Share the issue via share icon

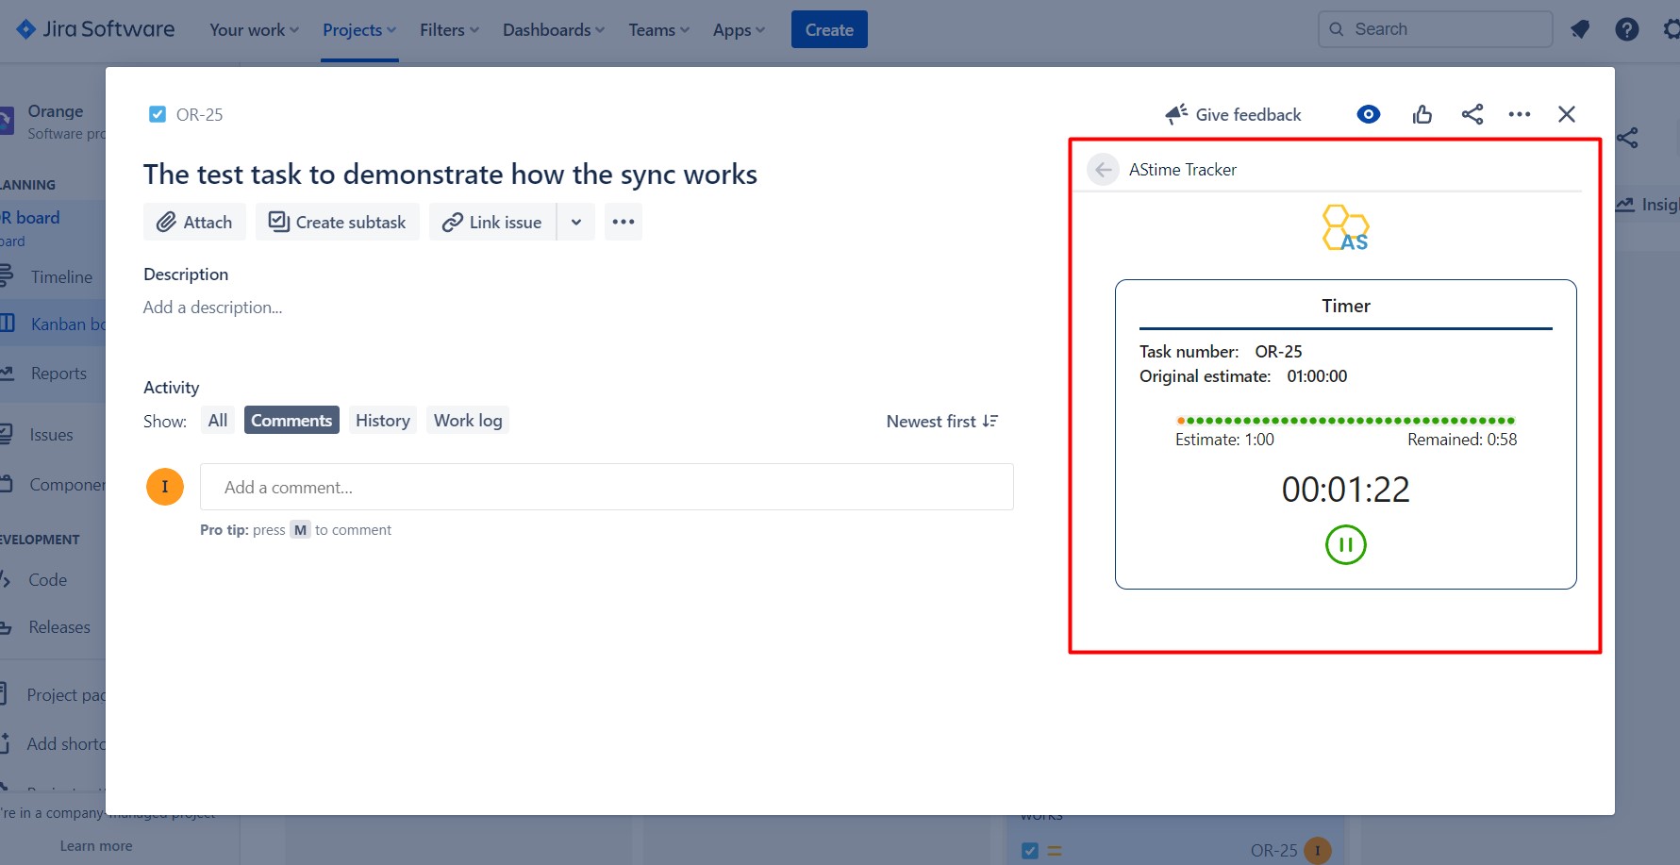[1472, 114]
